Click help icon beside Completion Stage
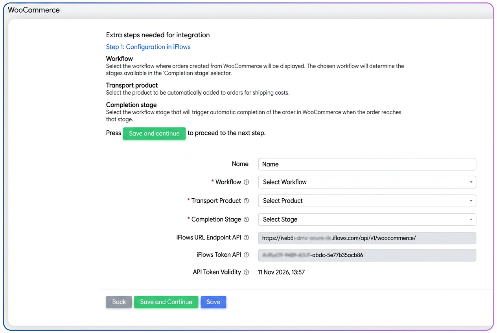497x333 pixels. (247, 220)
